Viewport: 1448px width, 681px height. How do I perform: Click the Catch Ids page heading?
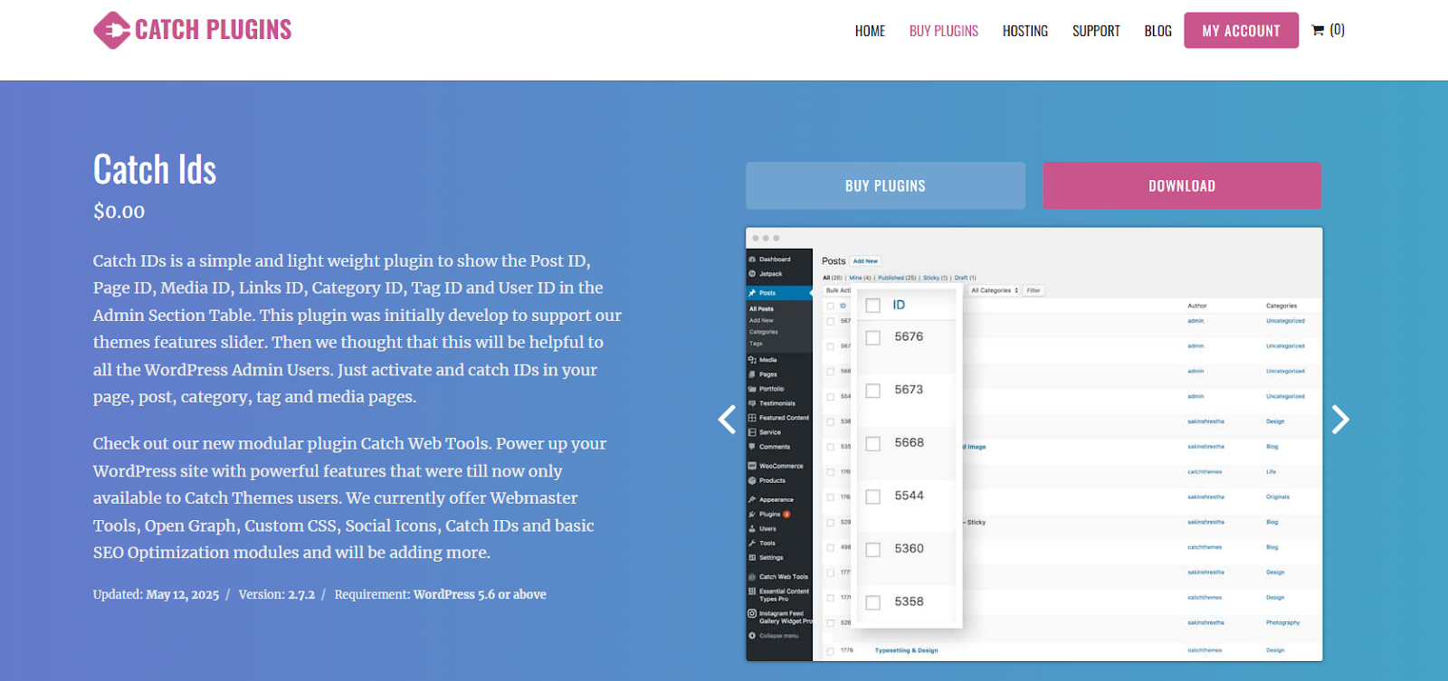(x=155, y=169)
